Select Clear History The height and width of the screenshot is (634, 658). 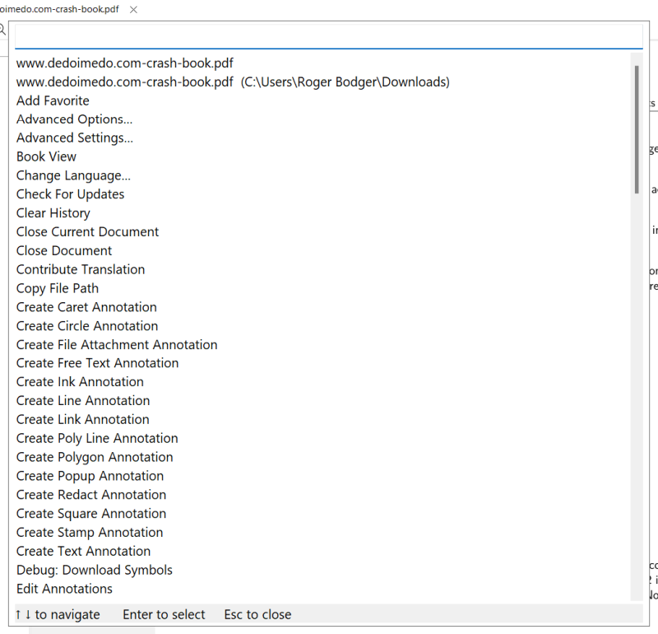coord(53,212)
